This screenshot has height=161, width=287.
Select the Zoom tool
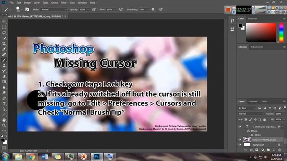coord(4,125)
